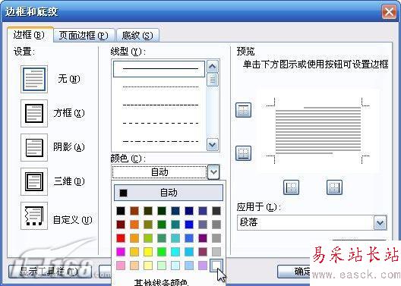Pick the brown color swatch

[134, 211]
